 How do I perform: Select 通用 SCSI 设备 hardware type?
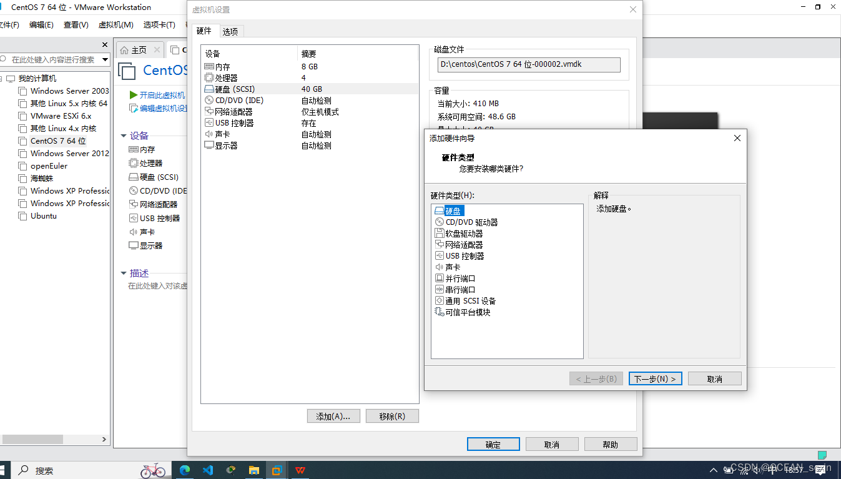tap(465, 301)
